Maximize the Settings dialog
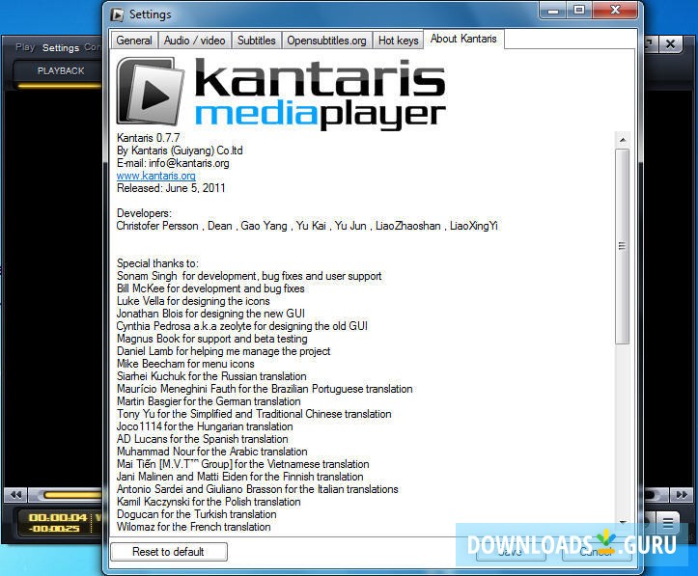The width and height of the screenshot is (698, 576). 578,11
